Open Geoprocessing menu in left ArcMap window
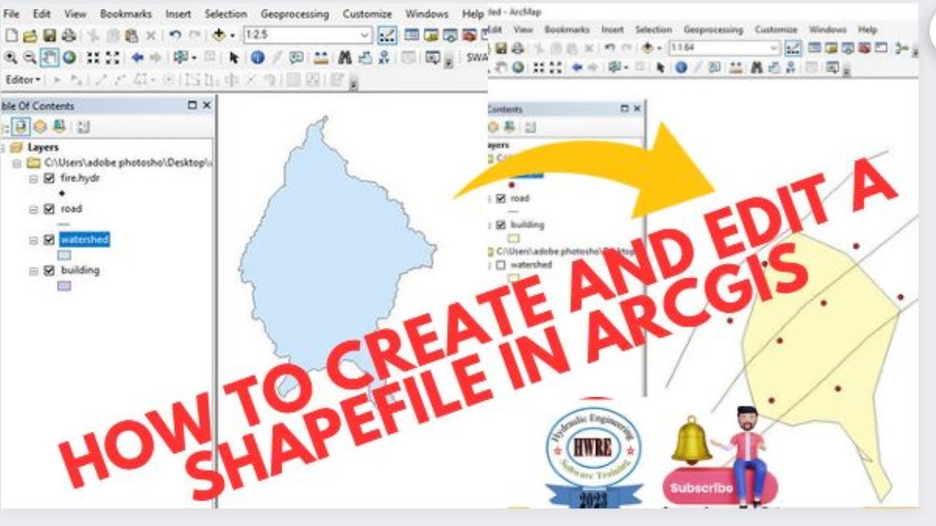This screenshot has width=936, height=526. 295,14
